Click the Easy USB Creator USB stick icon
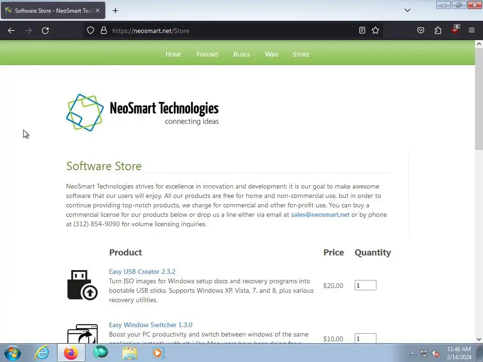The height and width of the screenshot is (362, 483). [x=82, y=285]
